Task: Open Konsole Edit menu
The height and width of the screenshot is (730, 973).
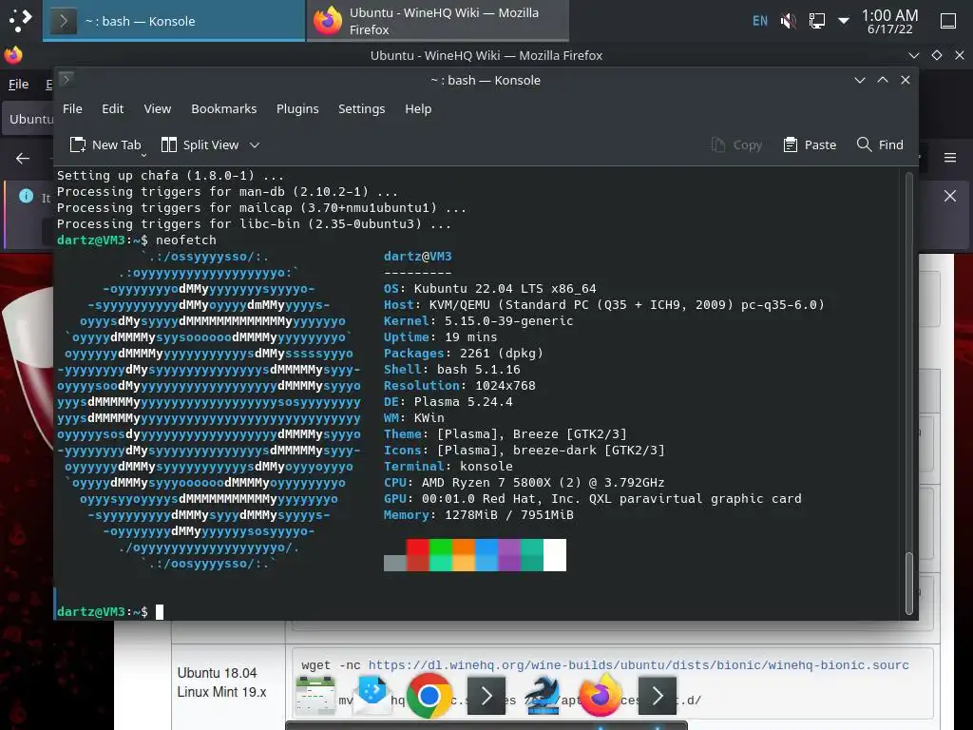Action: (x=112, y=108)
